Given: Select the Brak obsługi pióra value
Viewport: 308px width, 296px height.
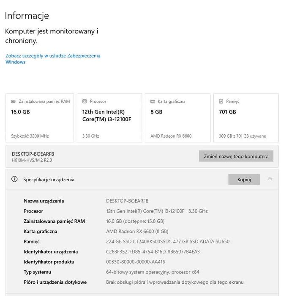Looking at the screenshot, I should pyautogui.click(x=175, y=282).
